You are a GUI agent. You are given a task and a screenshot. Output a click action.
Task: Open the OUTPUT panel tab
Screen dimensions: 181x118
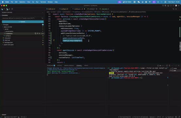point(59,66)
